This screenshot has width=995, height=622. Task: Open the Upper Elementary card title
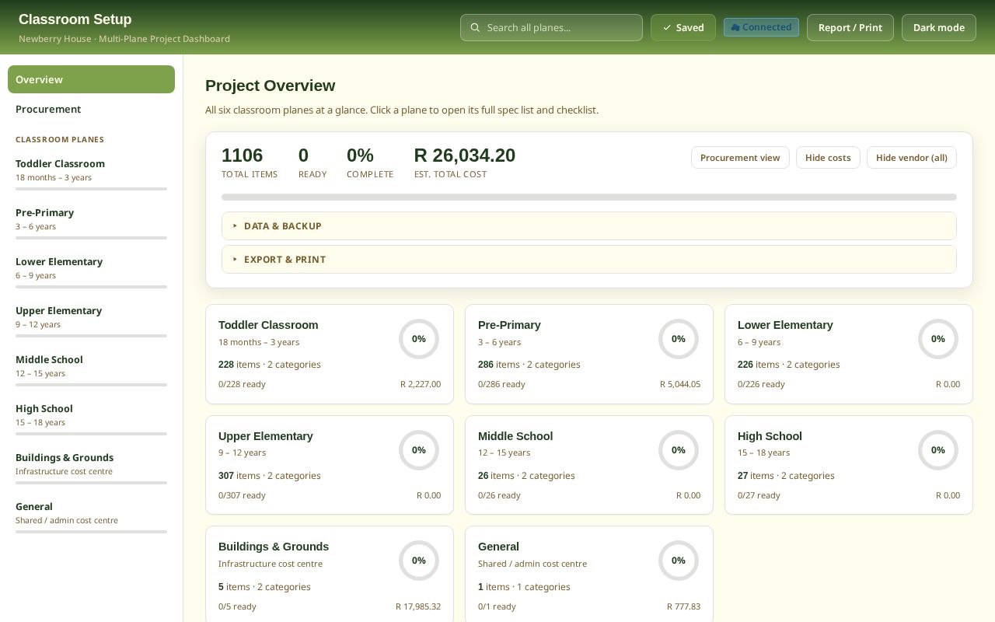pyautogui.click(x=266, y=436)
